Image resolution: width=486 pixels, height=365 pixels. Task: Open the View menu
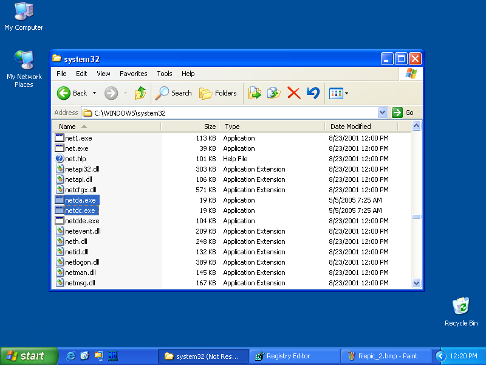[x=103, y=74]
